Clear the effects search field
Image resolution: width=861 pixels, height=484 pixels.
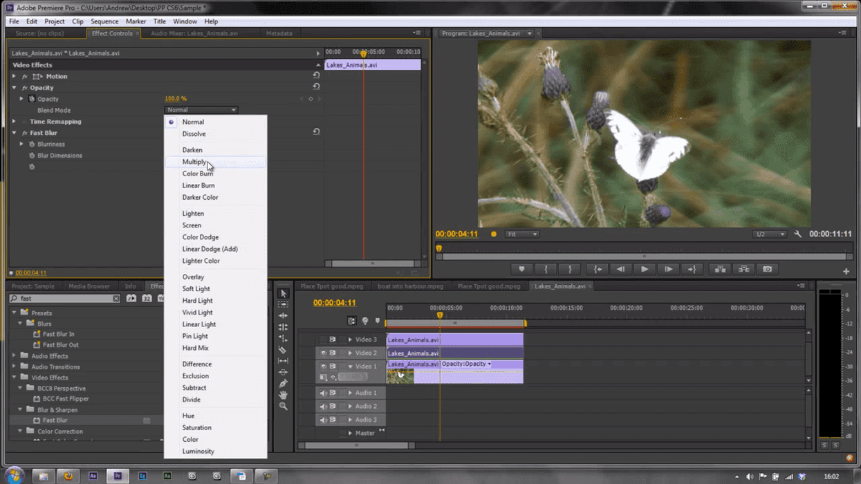point(115,299)
